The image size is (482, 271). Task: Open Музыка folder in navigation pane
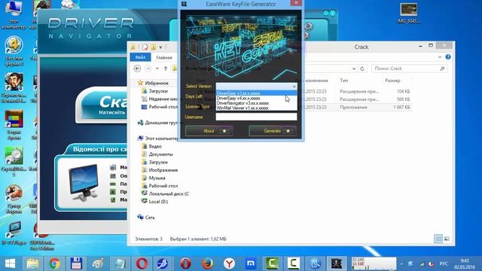157,178
